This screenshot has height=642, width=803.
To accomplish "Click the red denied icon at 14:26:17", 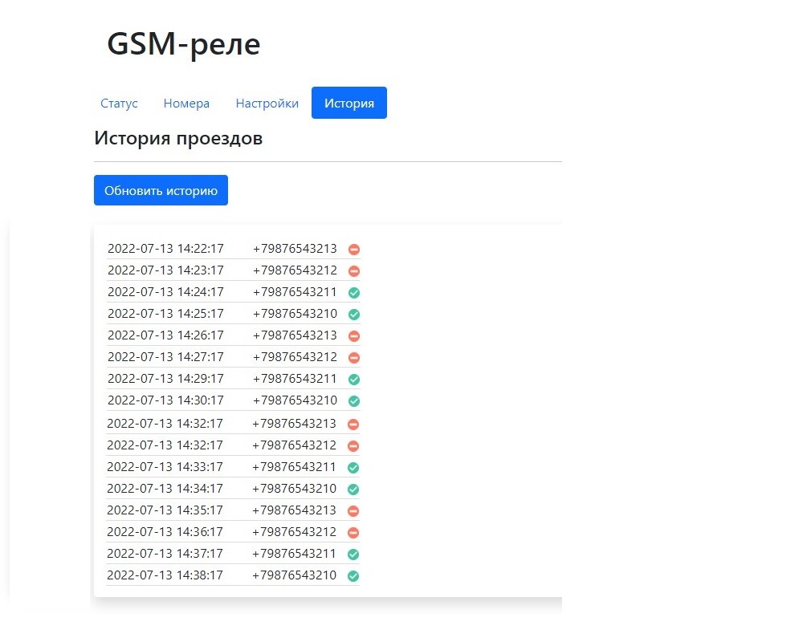I will click(x=354, y=336).
